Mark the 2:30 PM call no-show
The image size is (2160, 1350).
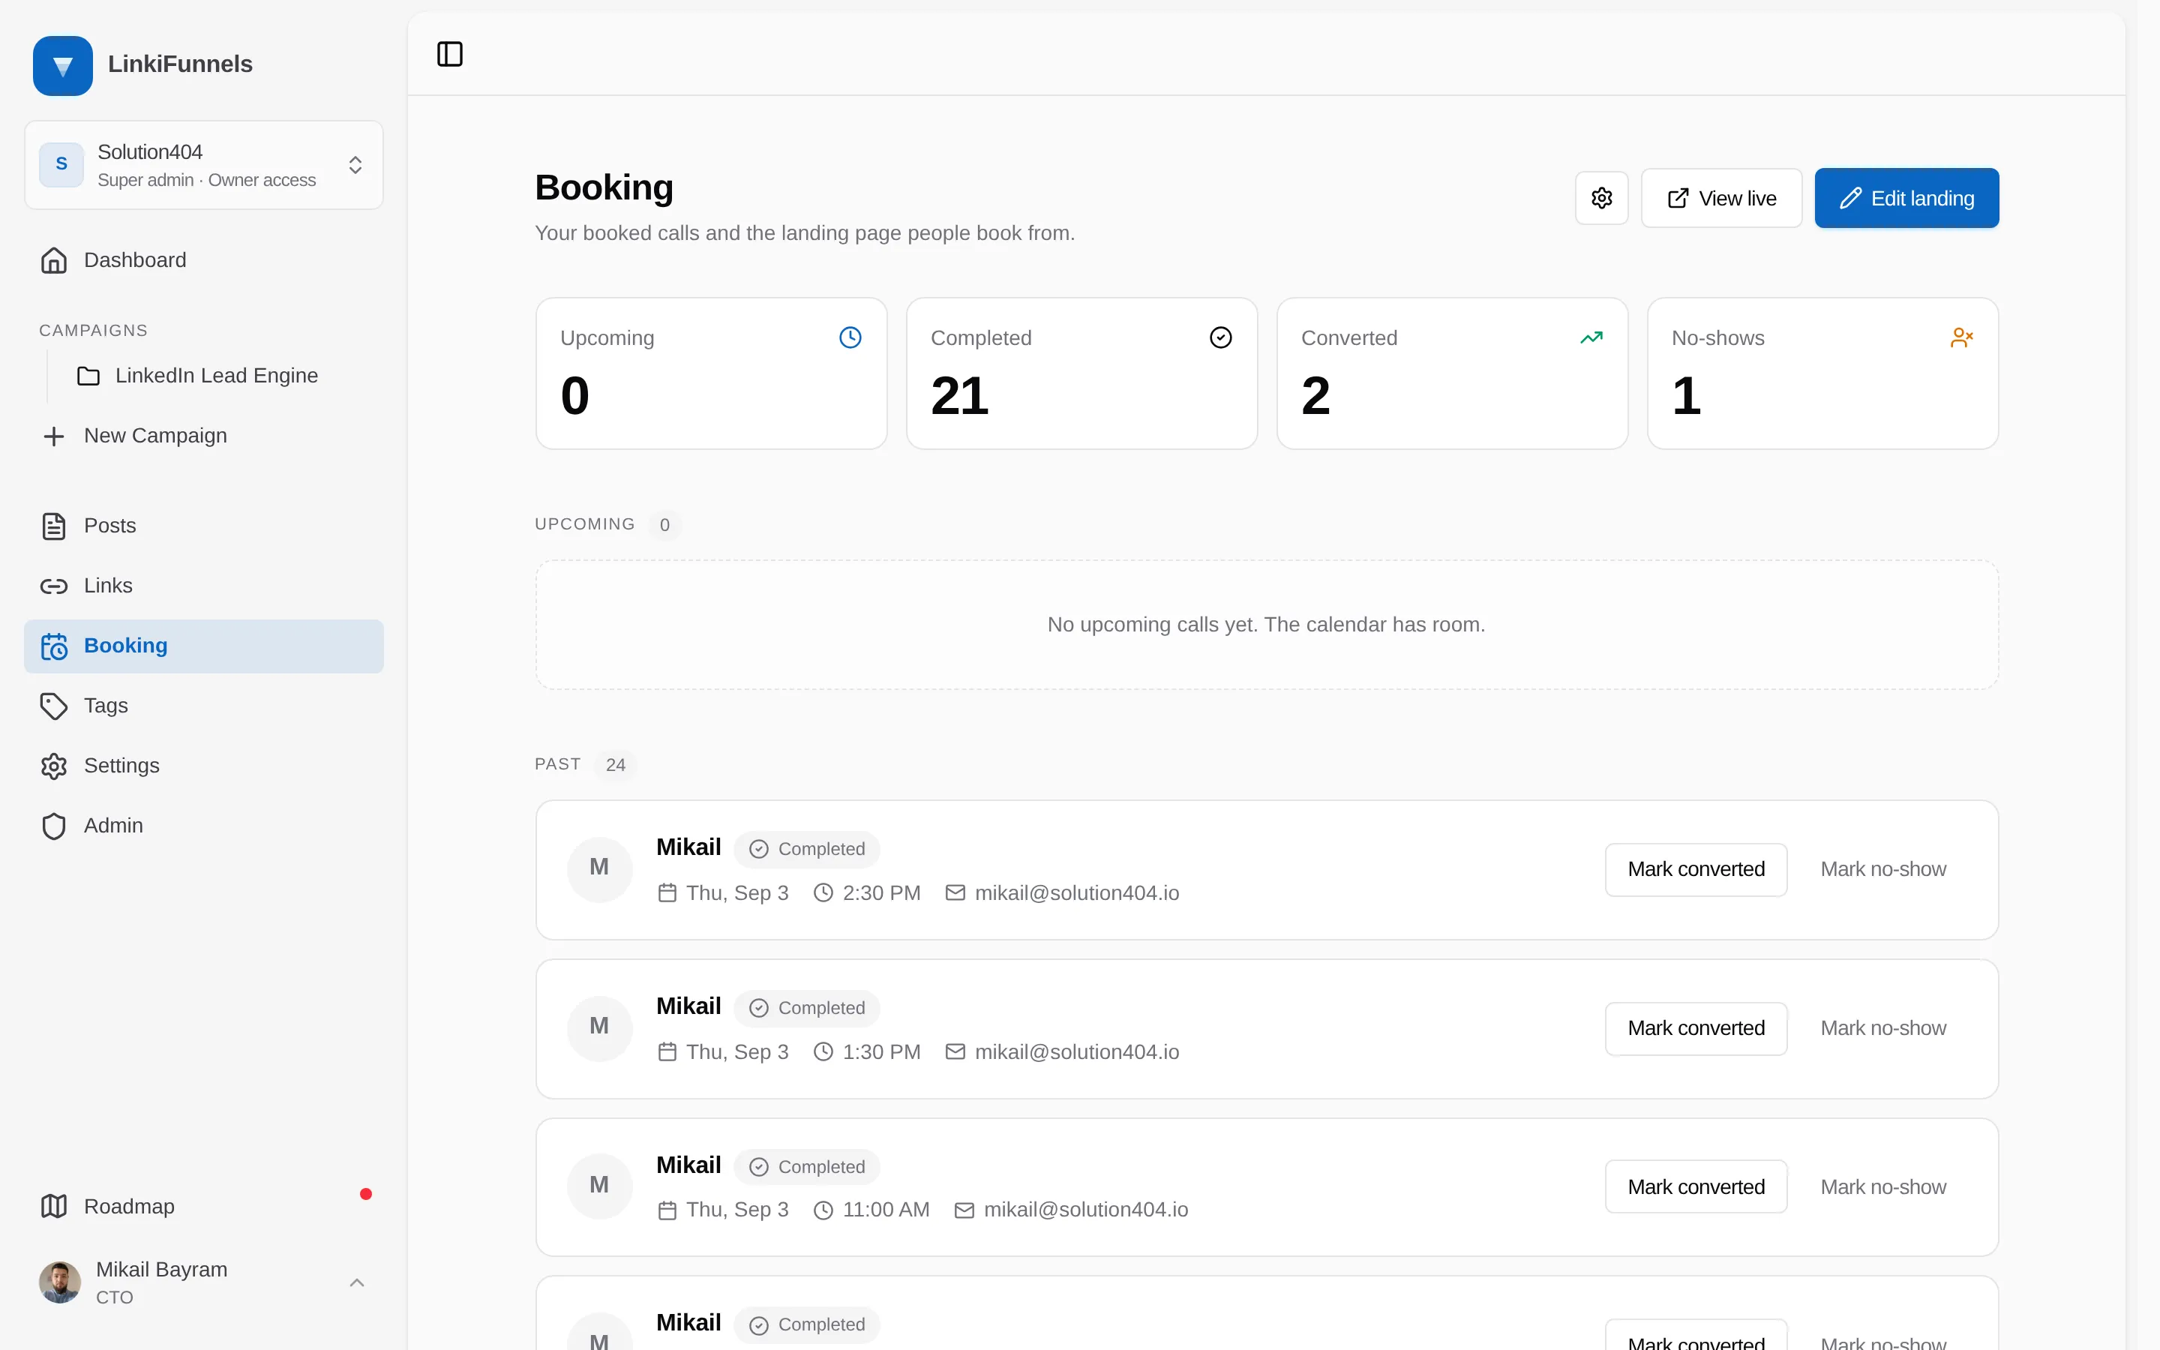pyautogui.click(x=1883, y=870)
